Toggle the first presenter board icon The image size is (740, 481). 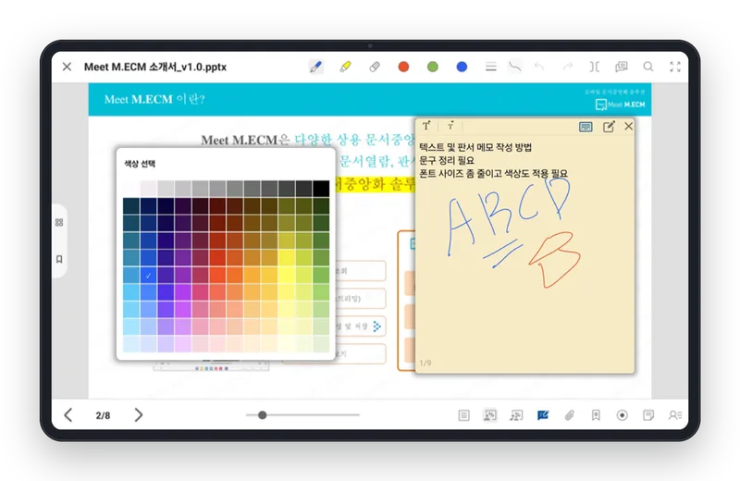coord(490,415)
